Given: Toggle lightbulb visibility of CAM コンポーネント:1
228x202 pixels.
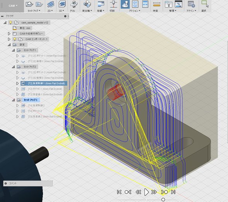Looking at the screenshot, I should point(15,39).
